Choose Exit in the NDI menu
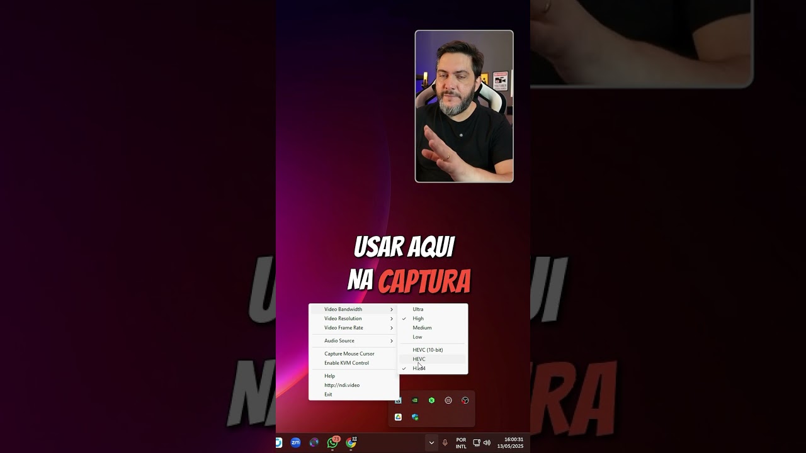This screenshot has width=806, height=453. [354, 394]
